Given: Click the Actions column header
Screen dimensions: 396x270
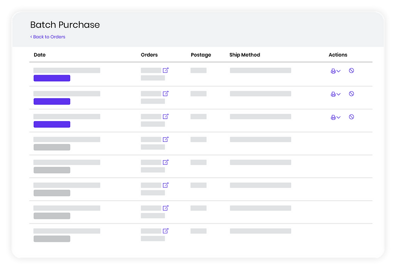Looking at the screenshot, I should [x=338, y=55].
